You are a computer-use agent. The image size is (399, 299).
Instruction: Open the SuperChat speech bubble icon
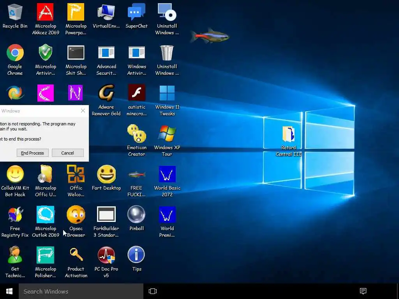(x=136, y=12)
